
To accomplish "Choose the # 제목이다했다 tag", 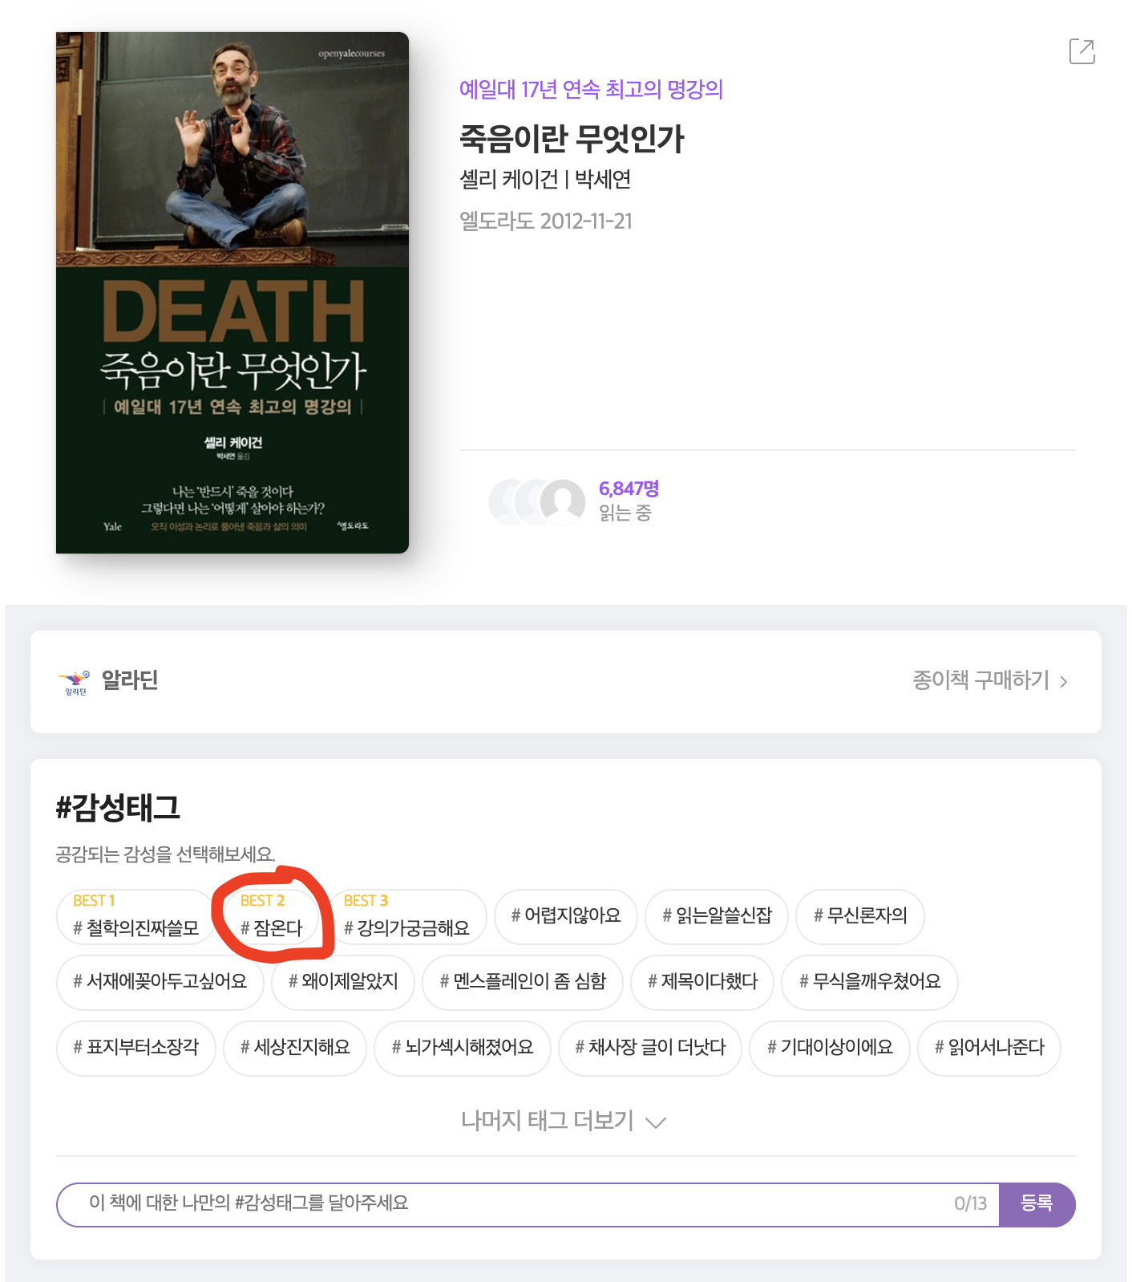I will [702, 982].
